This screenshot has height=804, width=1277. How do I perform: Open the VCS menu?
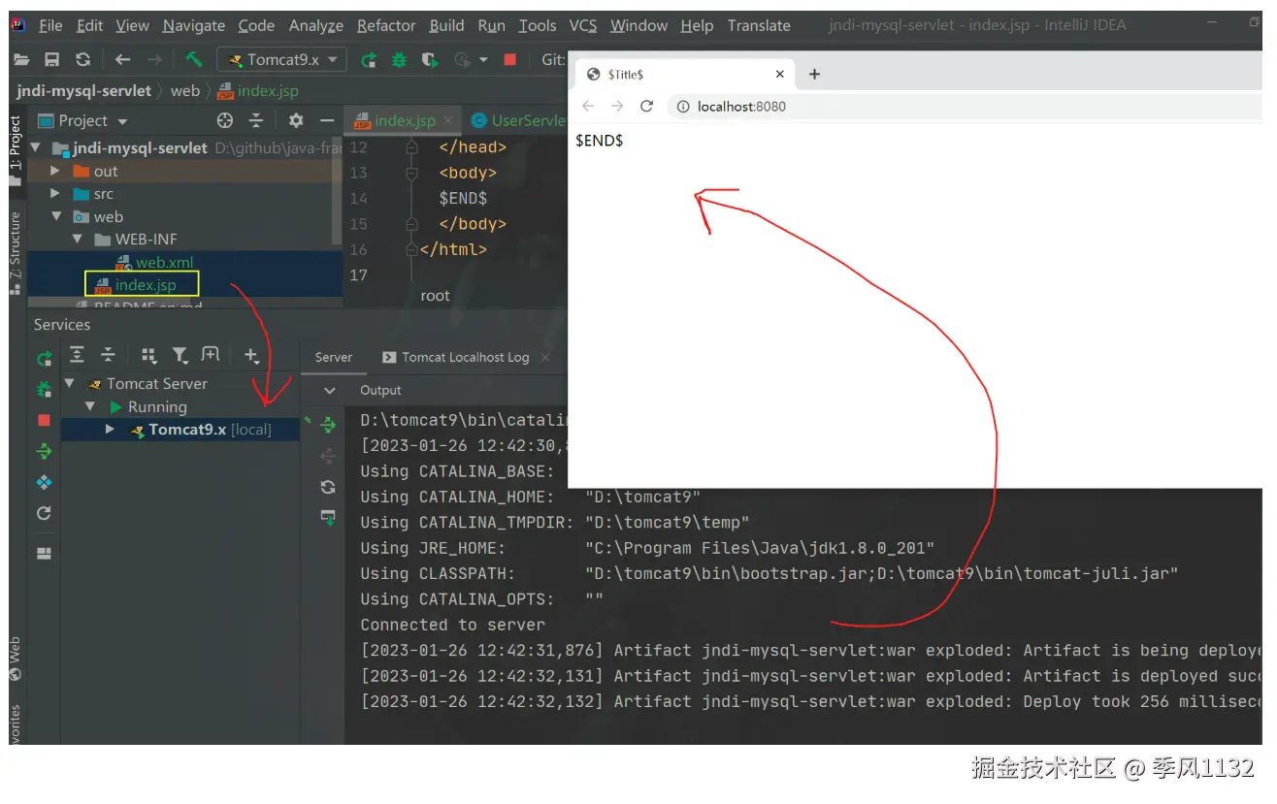click(583, 26)
